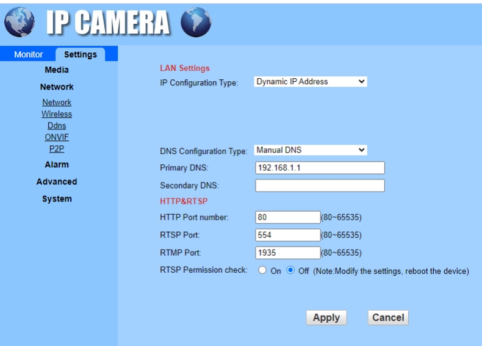Focus the RTMP Port field
The width and height of the screenshot is (482, 346).
point(288,253)
